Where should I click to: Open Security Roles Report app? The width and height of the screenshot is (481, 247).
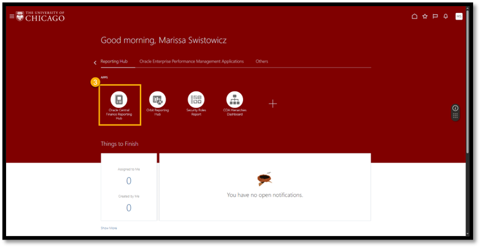tap(196, 104)
